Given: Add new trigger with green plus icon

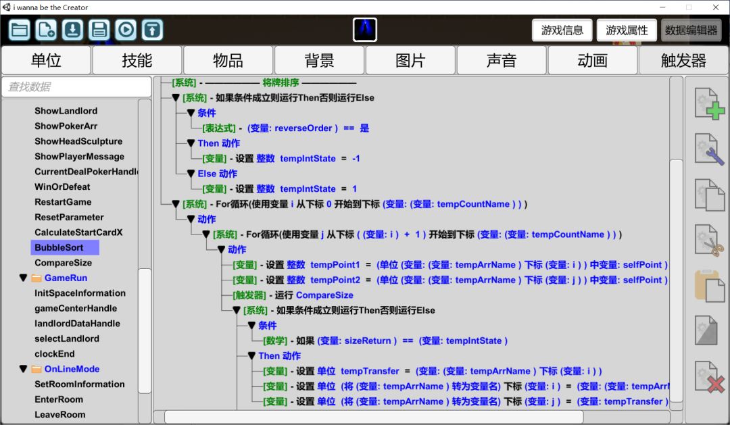Looking at the screenshot, I should (x=709, y=104).
